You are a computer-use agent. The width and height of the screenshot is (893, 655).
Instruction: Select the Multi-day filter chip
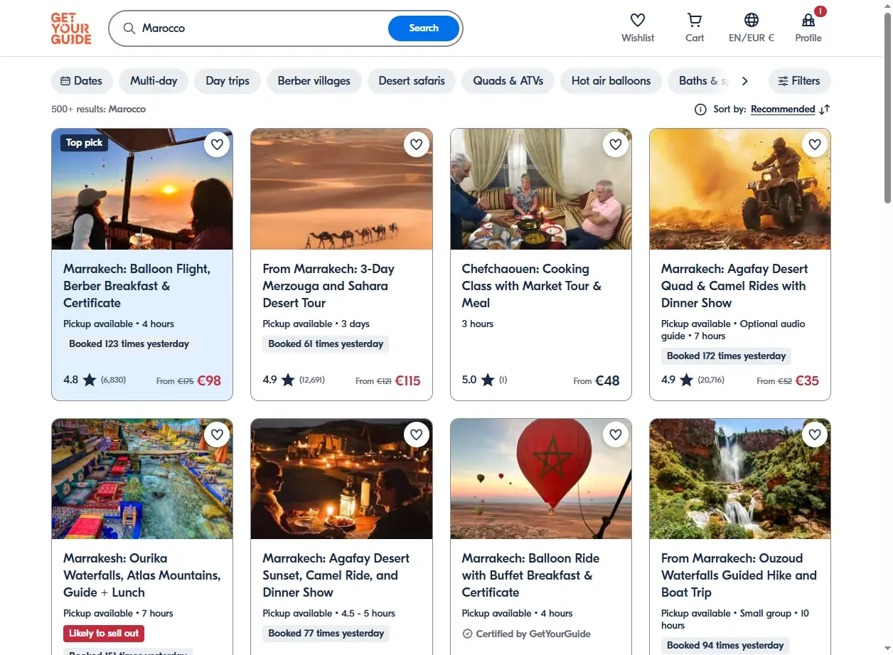coord(154,81)
